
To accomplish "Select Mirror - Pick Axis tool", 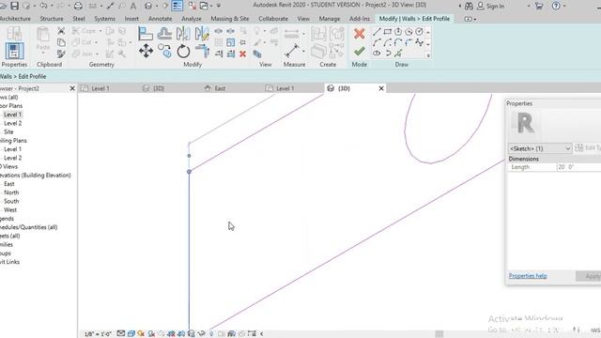I will tap(183, 34).
